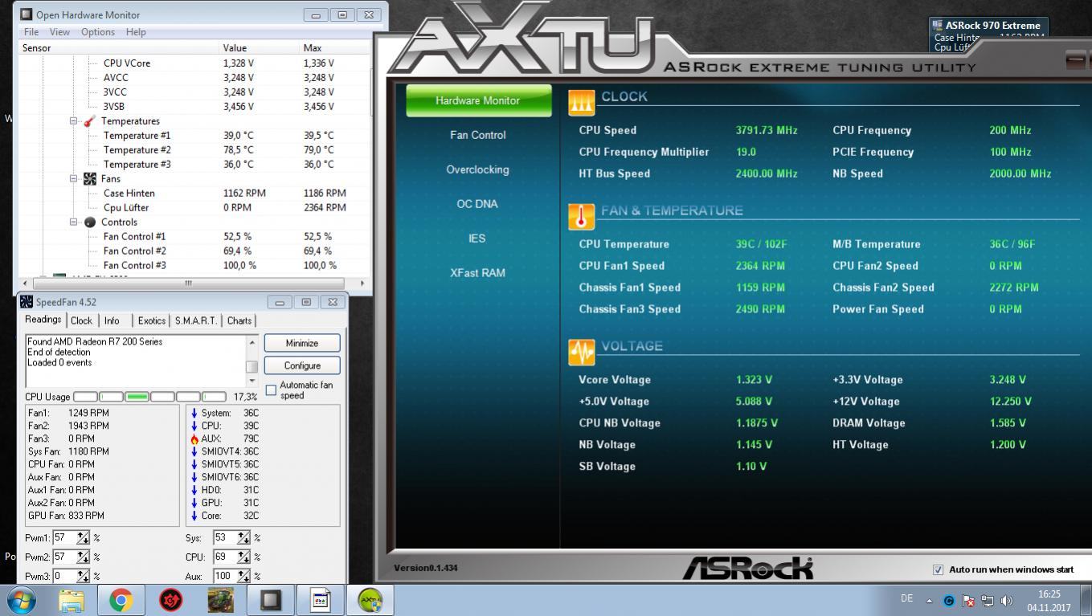Viewport: 1092px width, 616px height.
Task: Click the Open Hardware Monitor title bar icon
Action: pos(27,14)
